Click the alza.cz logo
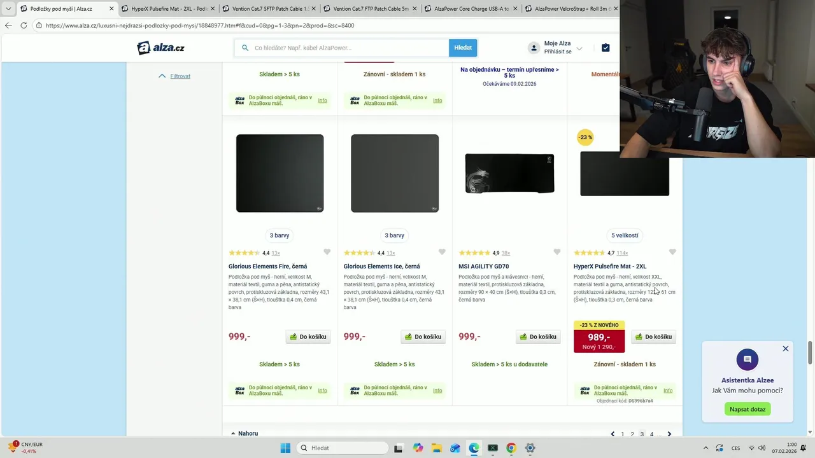This screenshot has width=815, height=458. (x=161, y=48)
